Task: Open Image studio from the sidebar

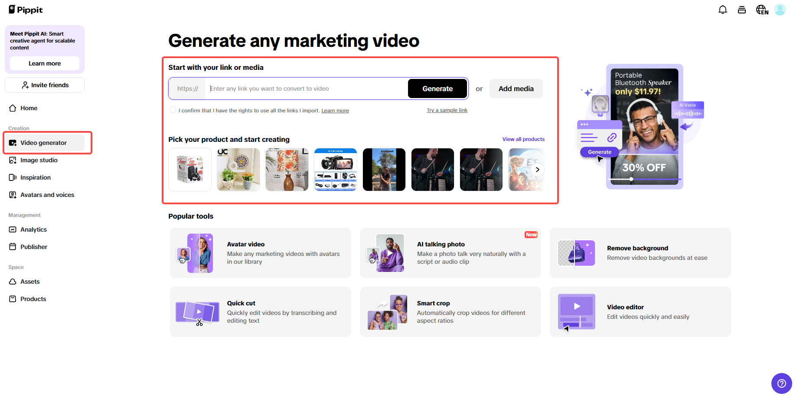Action: 38,160
